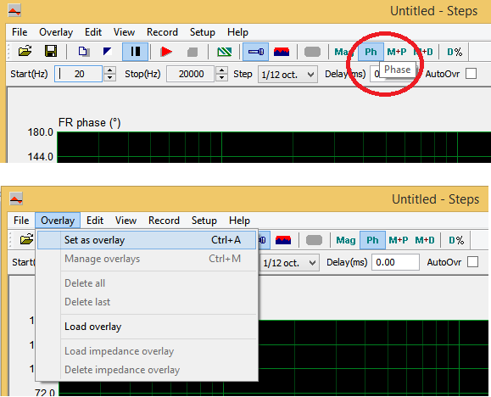Start recording with the red play arrow

166,52
